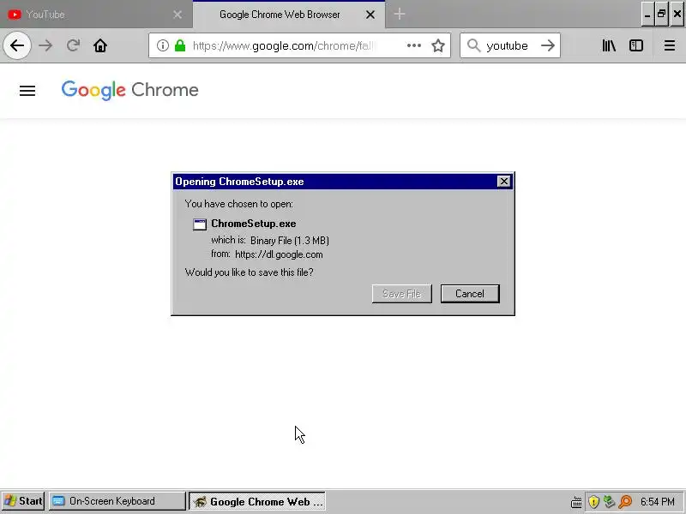The image size is (686, 514).
Task: Open a new tab with plus button
Action: tap(399, 14)
